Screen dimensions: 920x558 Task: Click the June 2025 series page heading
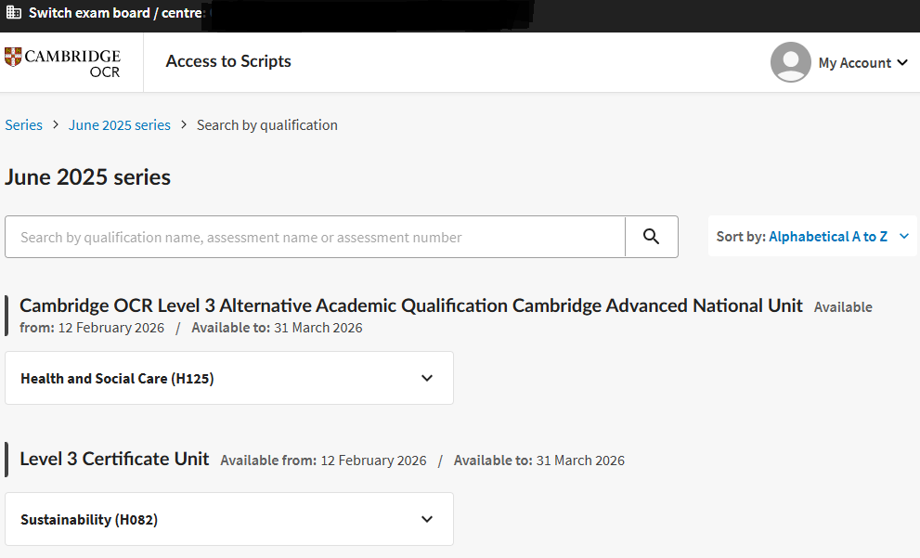click(x=87, y=176)
